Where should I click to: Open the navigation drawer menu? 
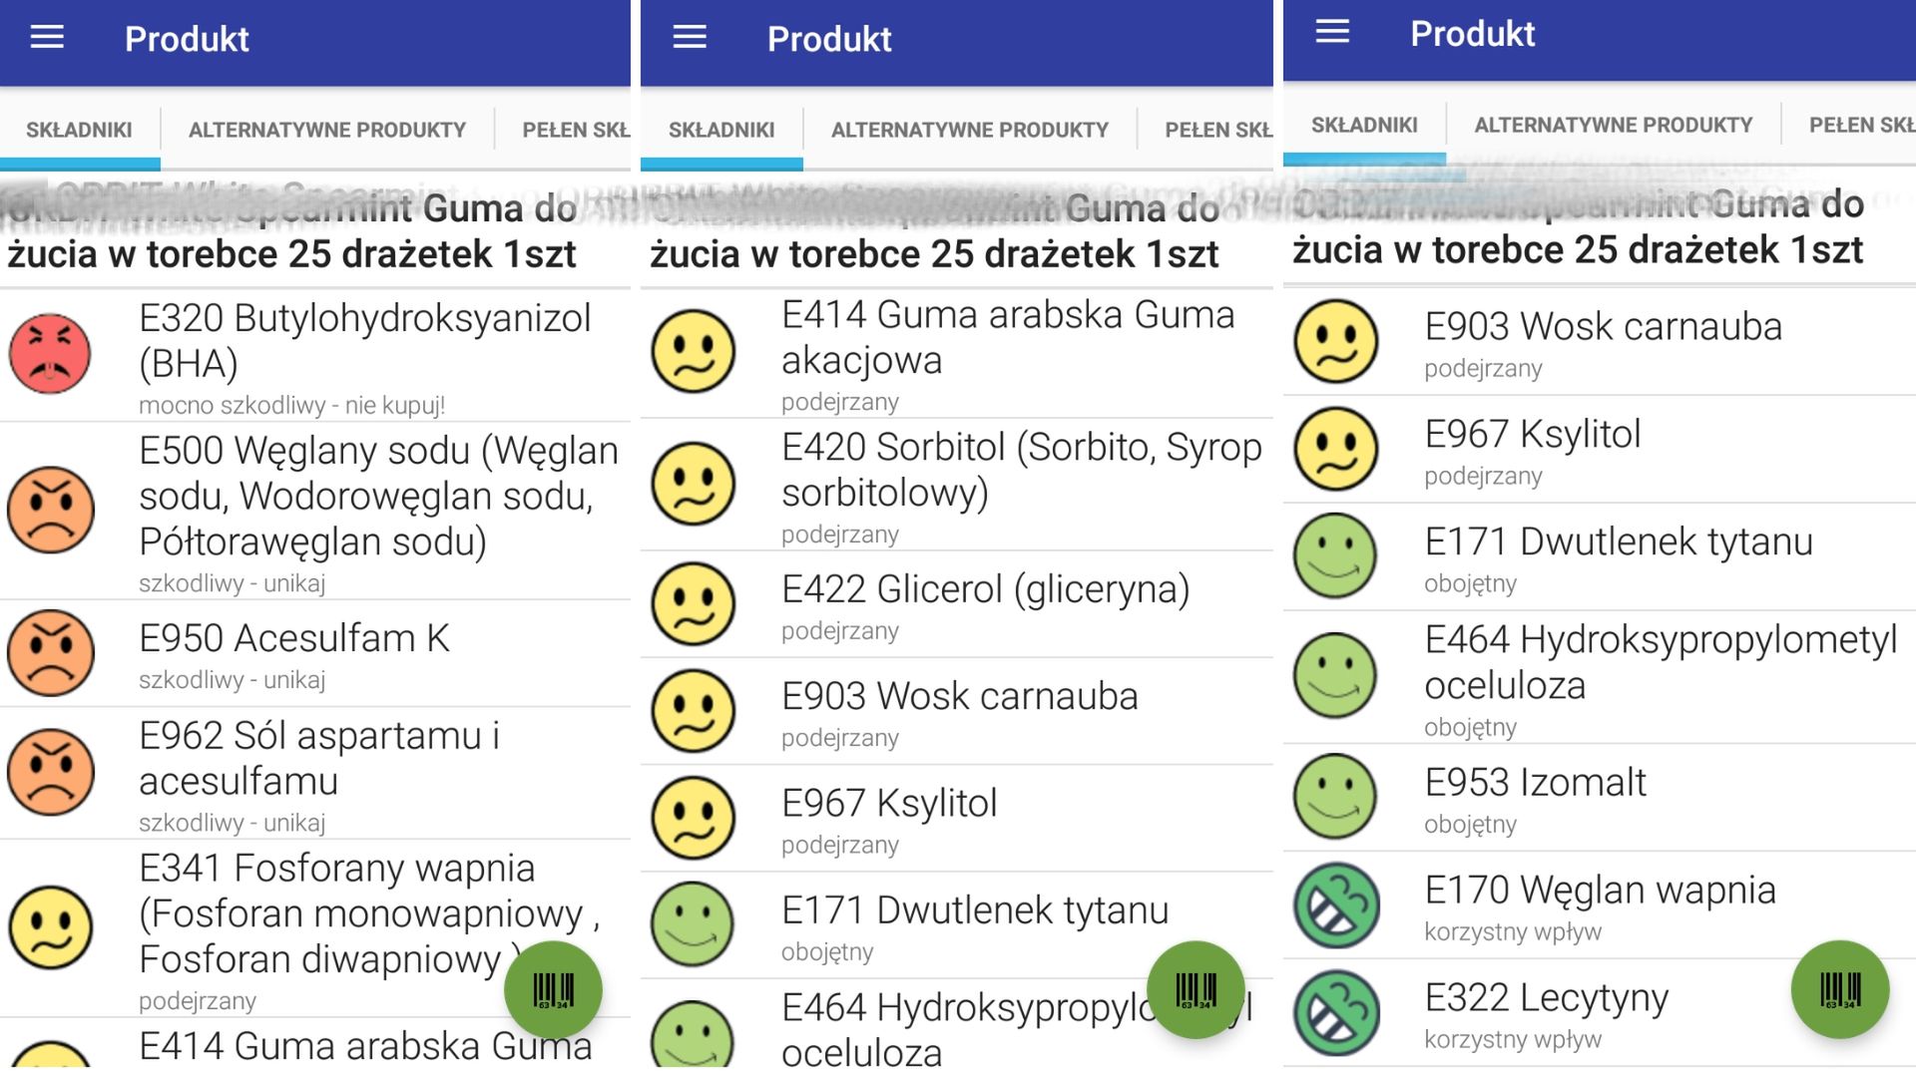click(45, 38)
